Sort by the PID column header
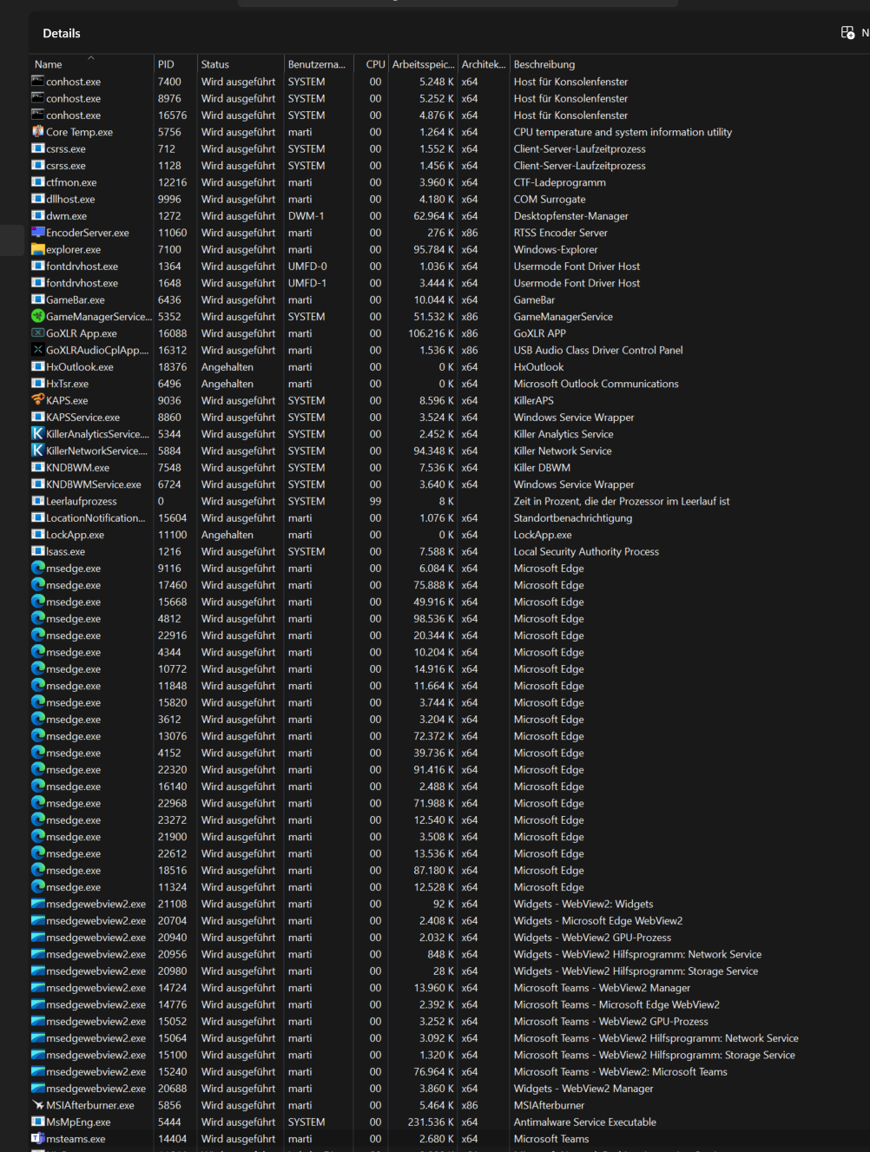The height and width of the screenshot is (1152, 870). click(x=175, y=64)
